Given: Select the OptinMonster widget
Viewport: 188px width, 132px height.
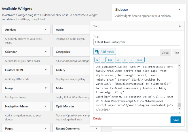Looking at the screenshot, I should (x=71, y=106).
